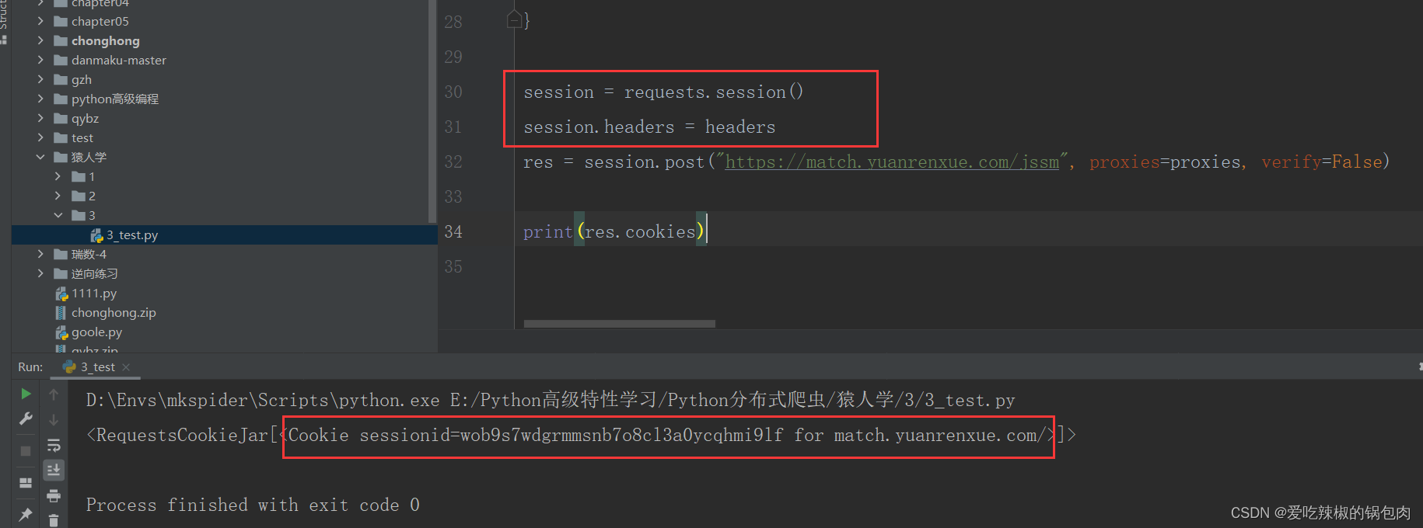Click 'session.headers = headers' code line

tap(649, 127)
